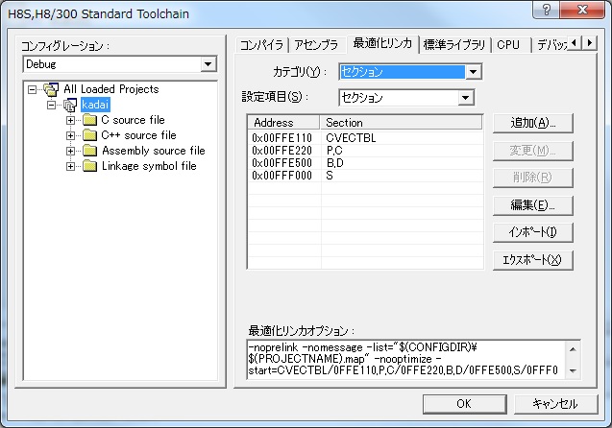612x428 pixels.
Task: Switch to the コンパイラ tab
Action: click(x=261, y=45)
